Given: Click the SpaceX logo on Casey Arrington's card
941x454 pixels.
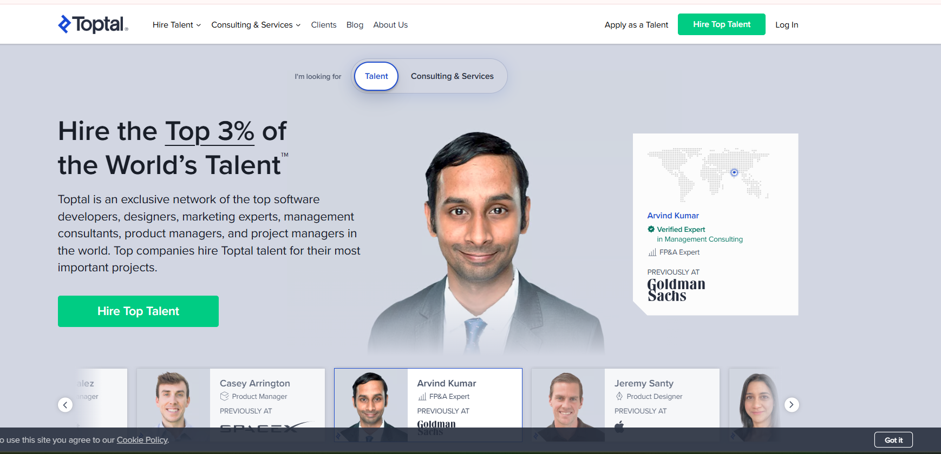Looking at the screenshot, I should pyautogui.click(x=266, y=427).
